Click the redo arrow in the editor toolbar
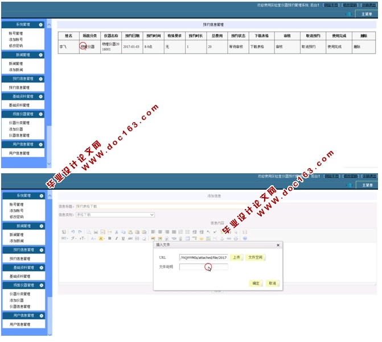The height and width of the screenshot is (342, 382). click(x=80, y=232)
